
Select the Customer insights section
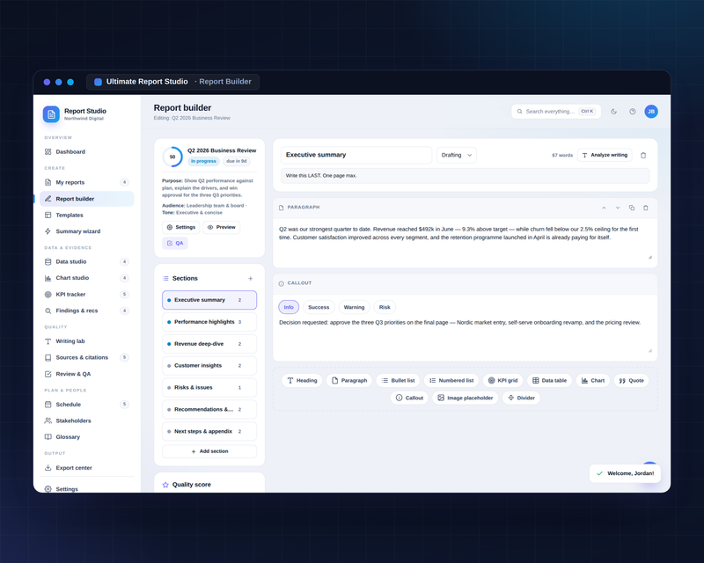point(209,365)
